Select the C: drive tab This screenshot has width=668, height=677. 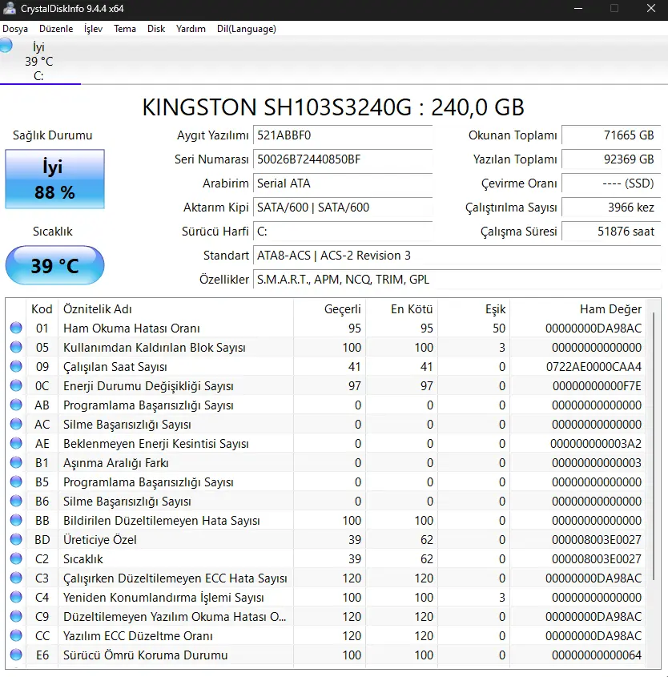(38, 61)
